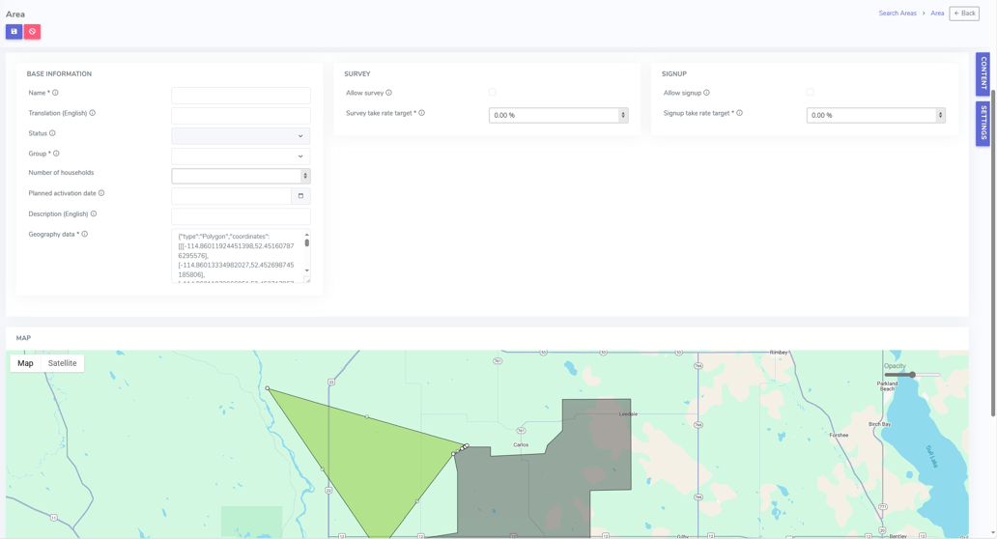Image resolution: width=997 pixels, height=539 pixels.
Task: Click the map Opacity slider handle
Action: pyautogui.click(x=912, y=375)
